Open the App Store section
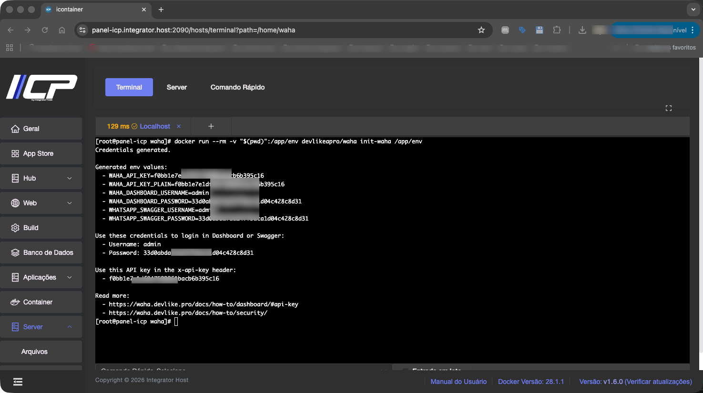 click(41, 153)
